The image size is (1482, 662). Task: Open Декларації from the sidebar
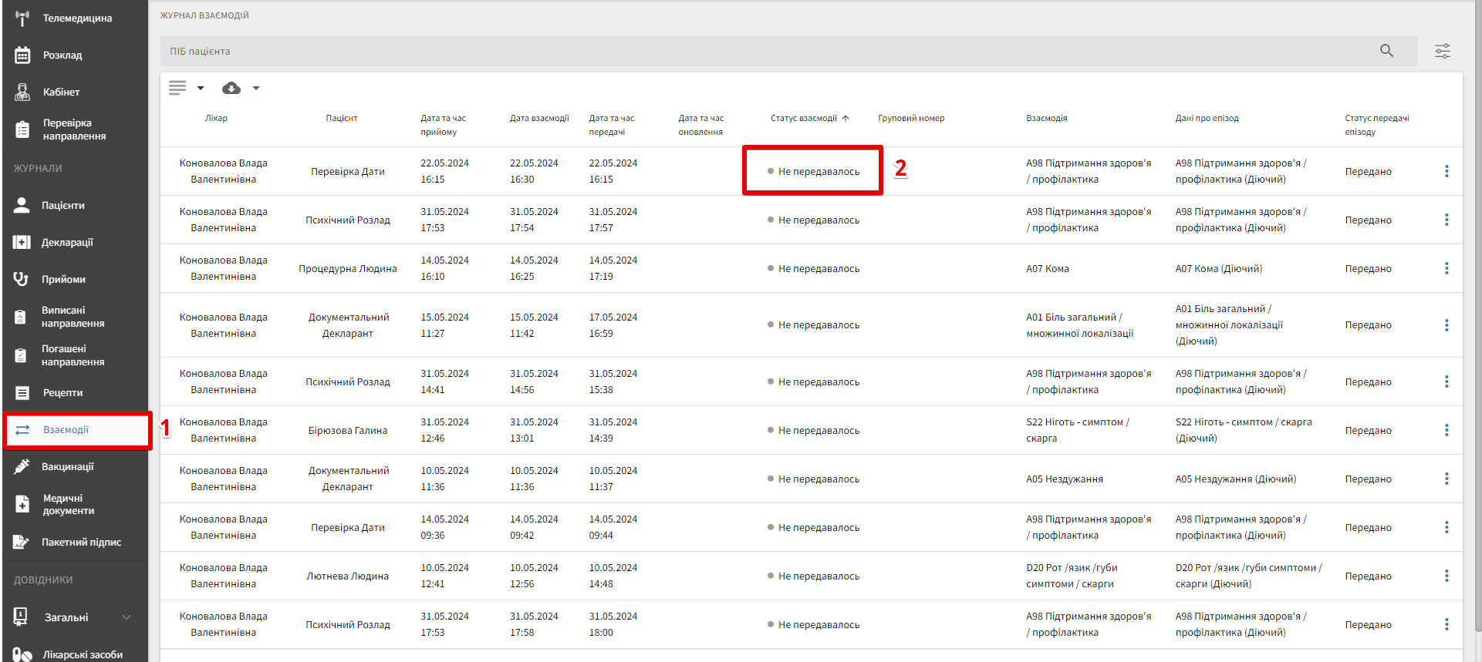click(67, 242)
